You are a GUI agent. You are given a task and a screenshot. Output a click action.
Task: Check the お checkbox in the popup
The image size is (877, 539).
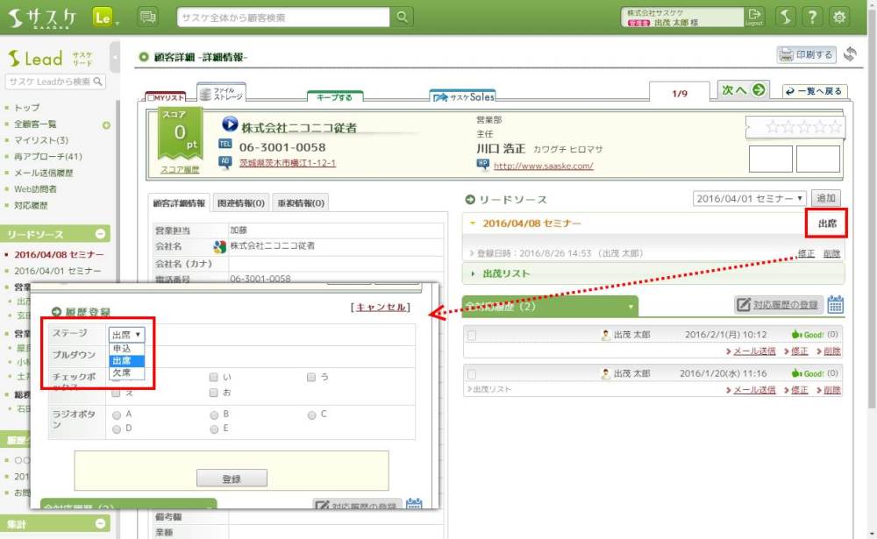tap(214, 393)
